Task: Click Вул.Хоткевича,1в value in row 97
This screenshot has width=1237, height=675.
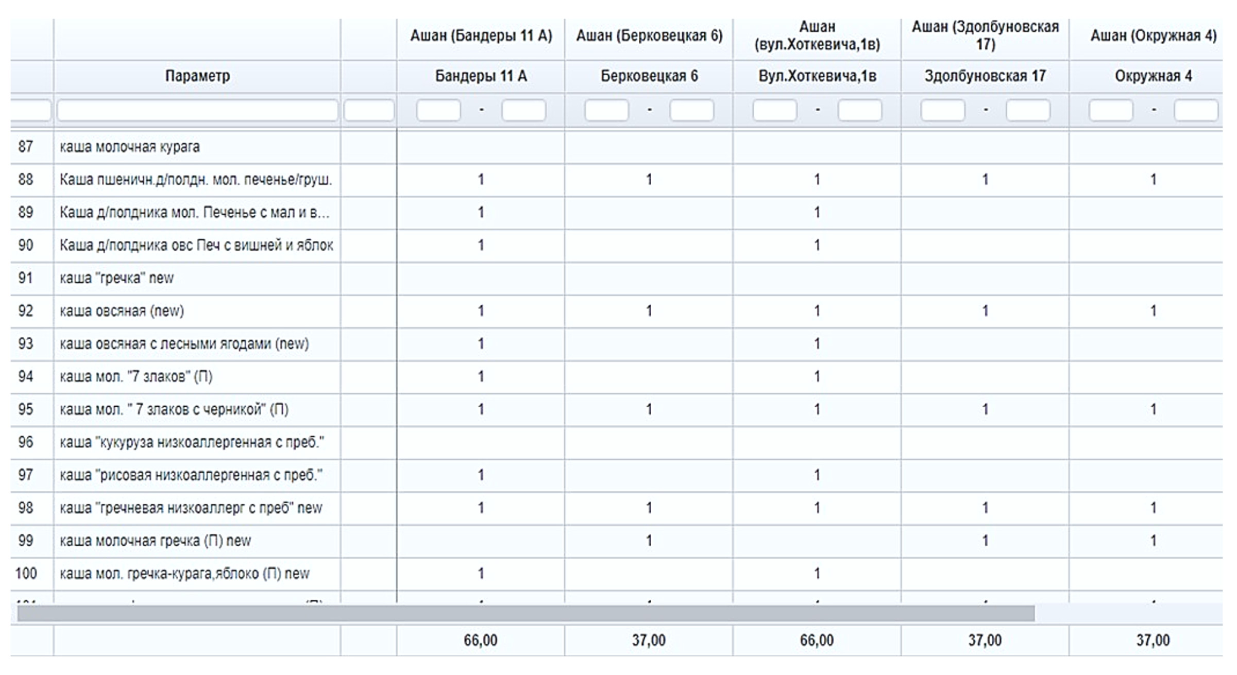Action: (817, 475)
